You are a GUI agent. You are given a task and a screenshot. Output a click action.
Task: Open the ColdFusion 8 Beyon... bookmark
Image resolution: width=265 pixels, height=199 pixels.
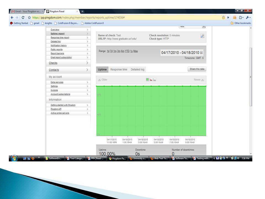click(x=66, y=23)
